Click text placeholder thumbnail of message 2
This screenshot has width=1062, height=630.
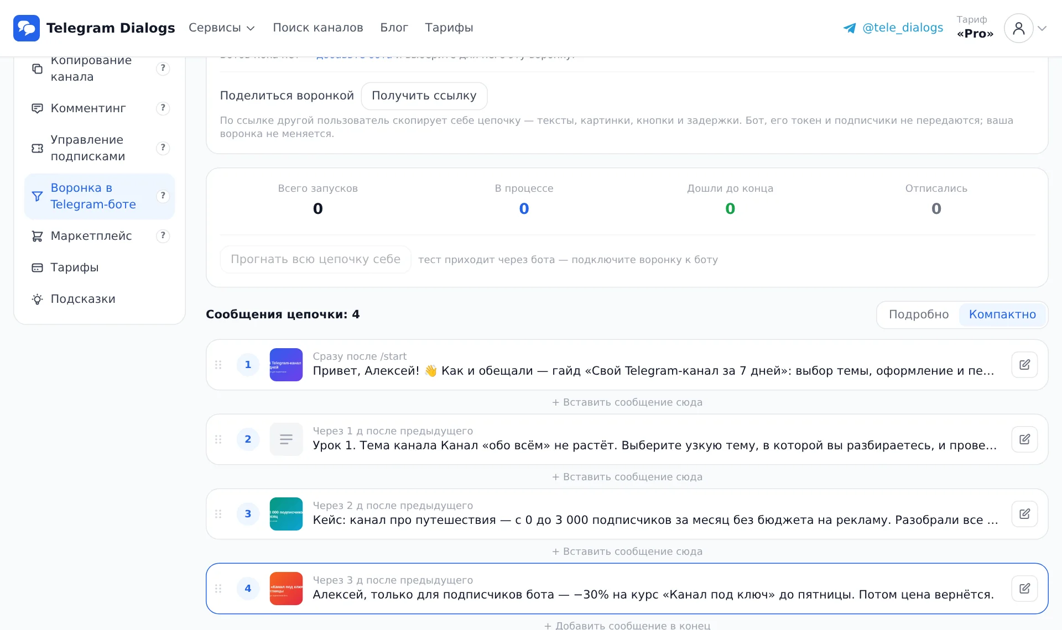[x=286, y=439]
